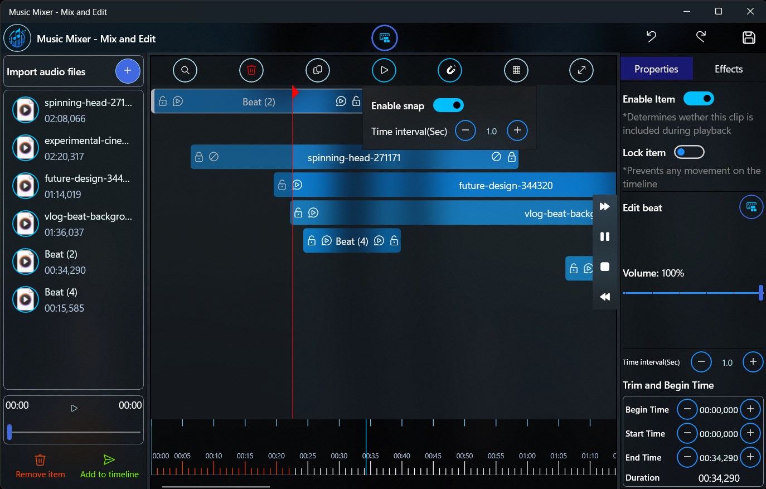Viewport: 766px width, 489px height.
Task: Open the search tool in the timeline toolbar
Action: pyautogui.click(x=185, y=70)
